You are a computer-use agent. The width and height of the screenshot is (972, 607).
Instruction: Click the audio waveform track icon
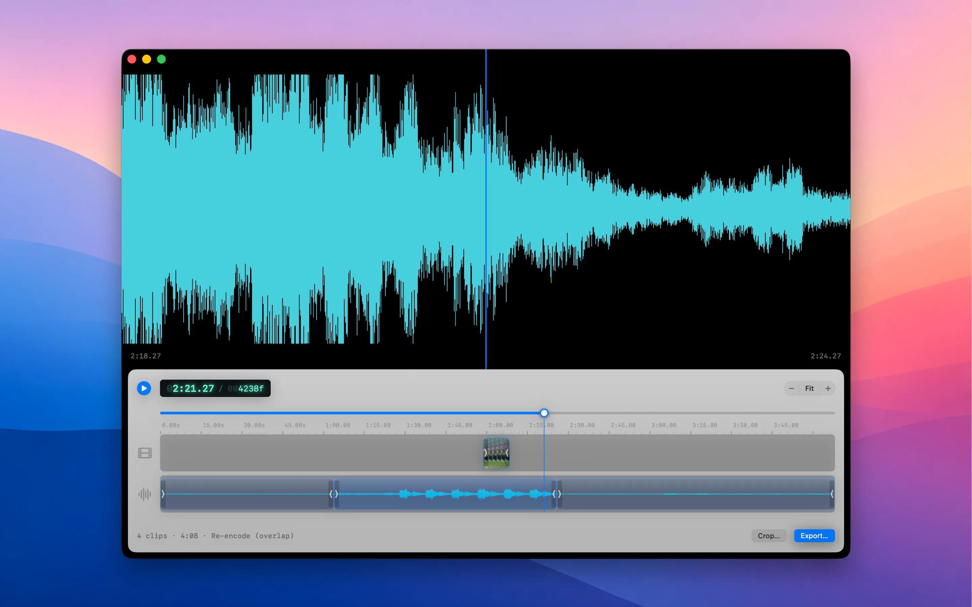[144, 494]
